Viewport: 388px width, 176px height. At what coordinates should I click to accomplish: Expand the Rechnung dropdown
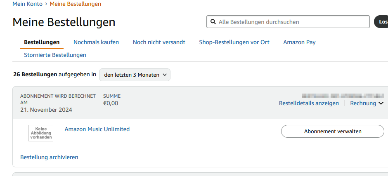coord(367,103)
